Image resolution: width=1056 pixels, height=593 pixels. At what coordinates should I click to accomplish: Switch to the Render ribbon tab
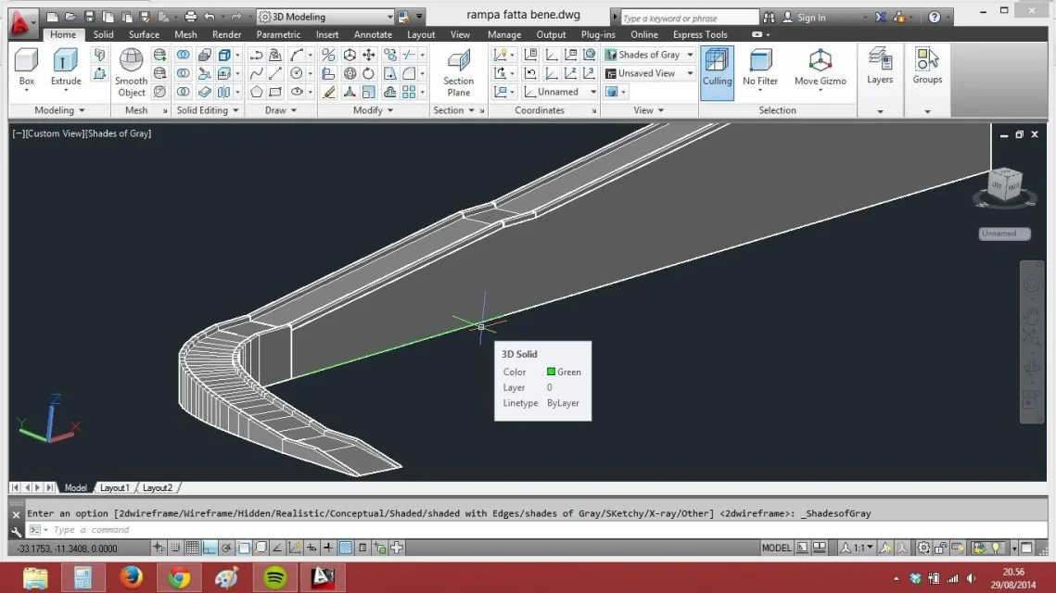pos(226,34)
